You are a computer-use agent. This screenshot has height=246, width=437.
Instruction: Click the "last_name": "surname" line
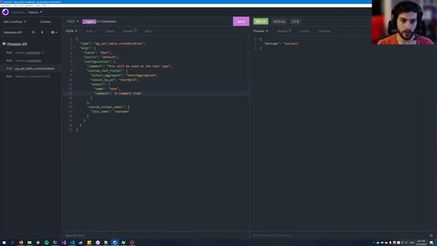click(110, 111)
